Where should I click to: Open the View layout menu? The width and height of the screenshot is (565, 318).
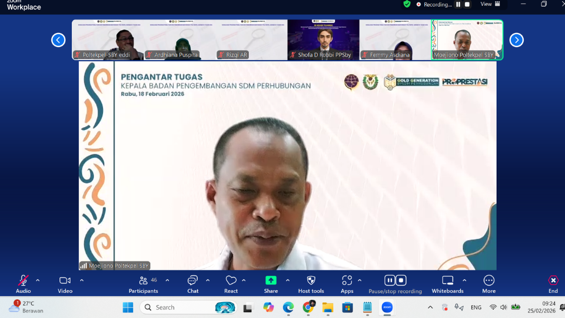click(x=490, y=4)
